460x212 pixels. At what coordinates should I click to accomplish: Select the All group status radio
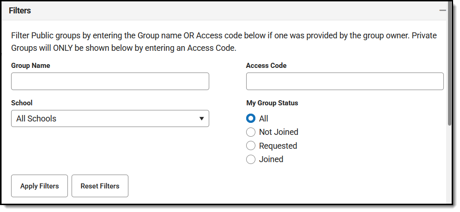[251, 119]
